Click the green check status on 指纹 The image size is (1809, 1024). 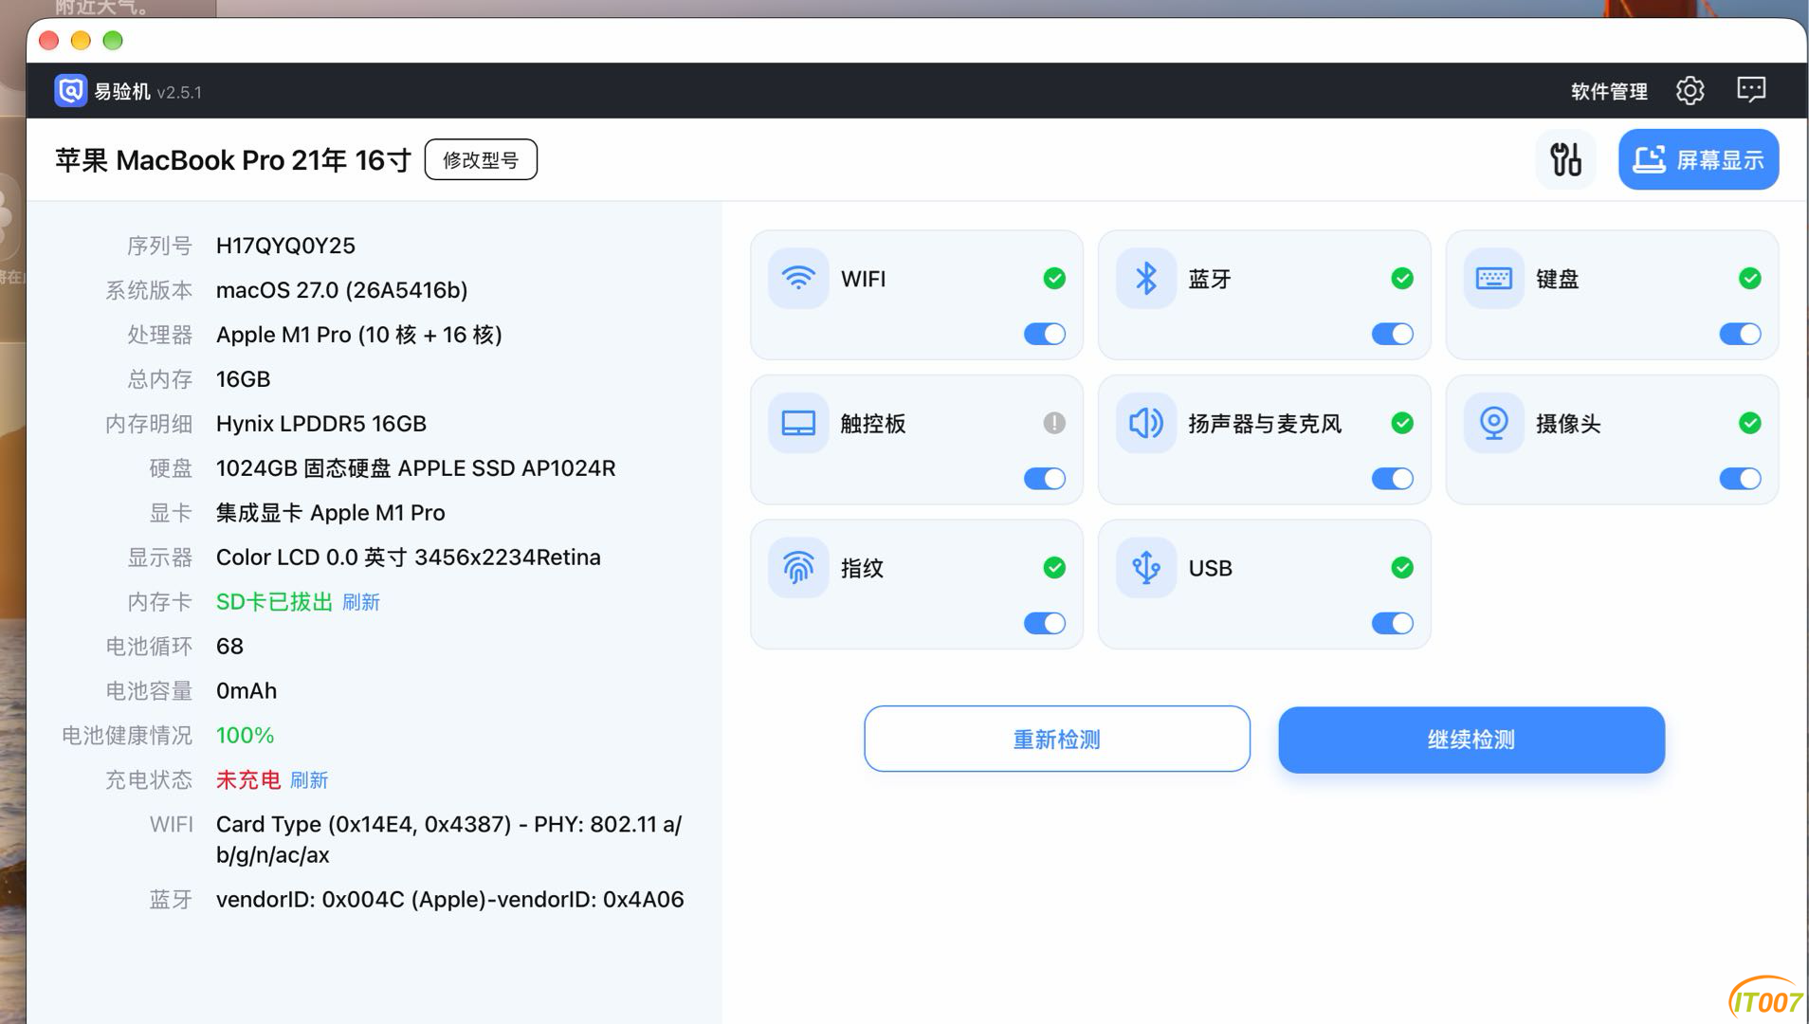click(1054, 567)
